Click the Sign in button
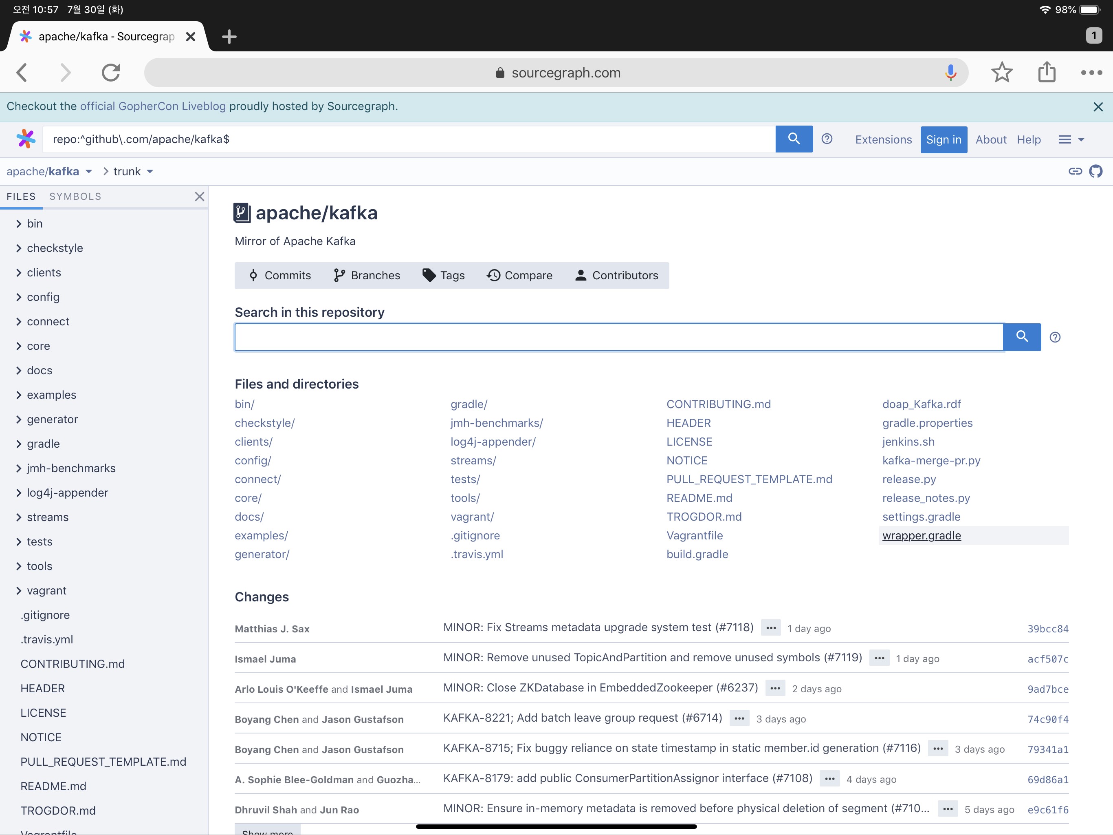 (944, 139)
